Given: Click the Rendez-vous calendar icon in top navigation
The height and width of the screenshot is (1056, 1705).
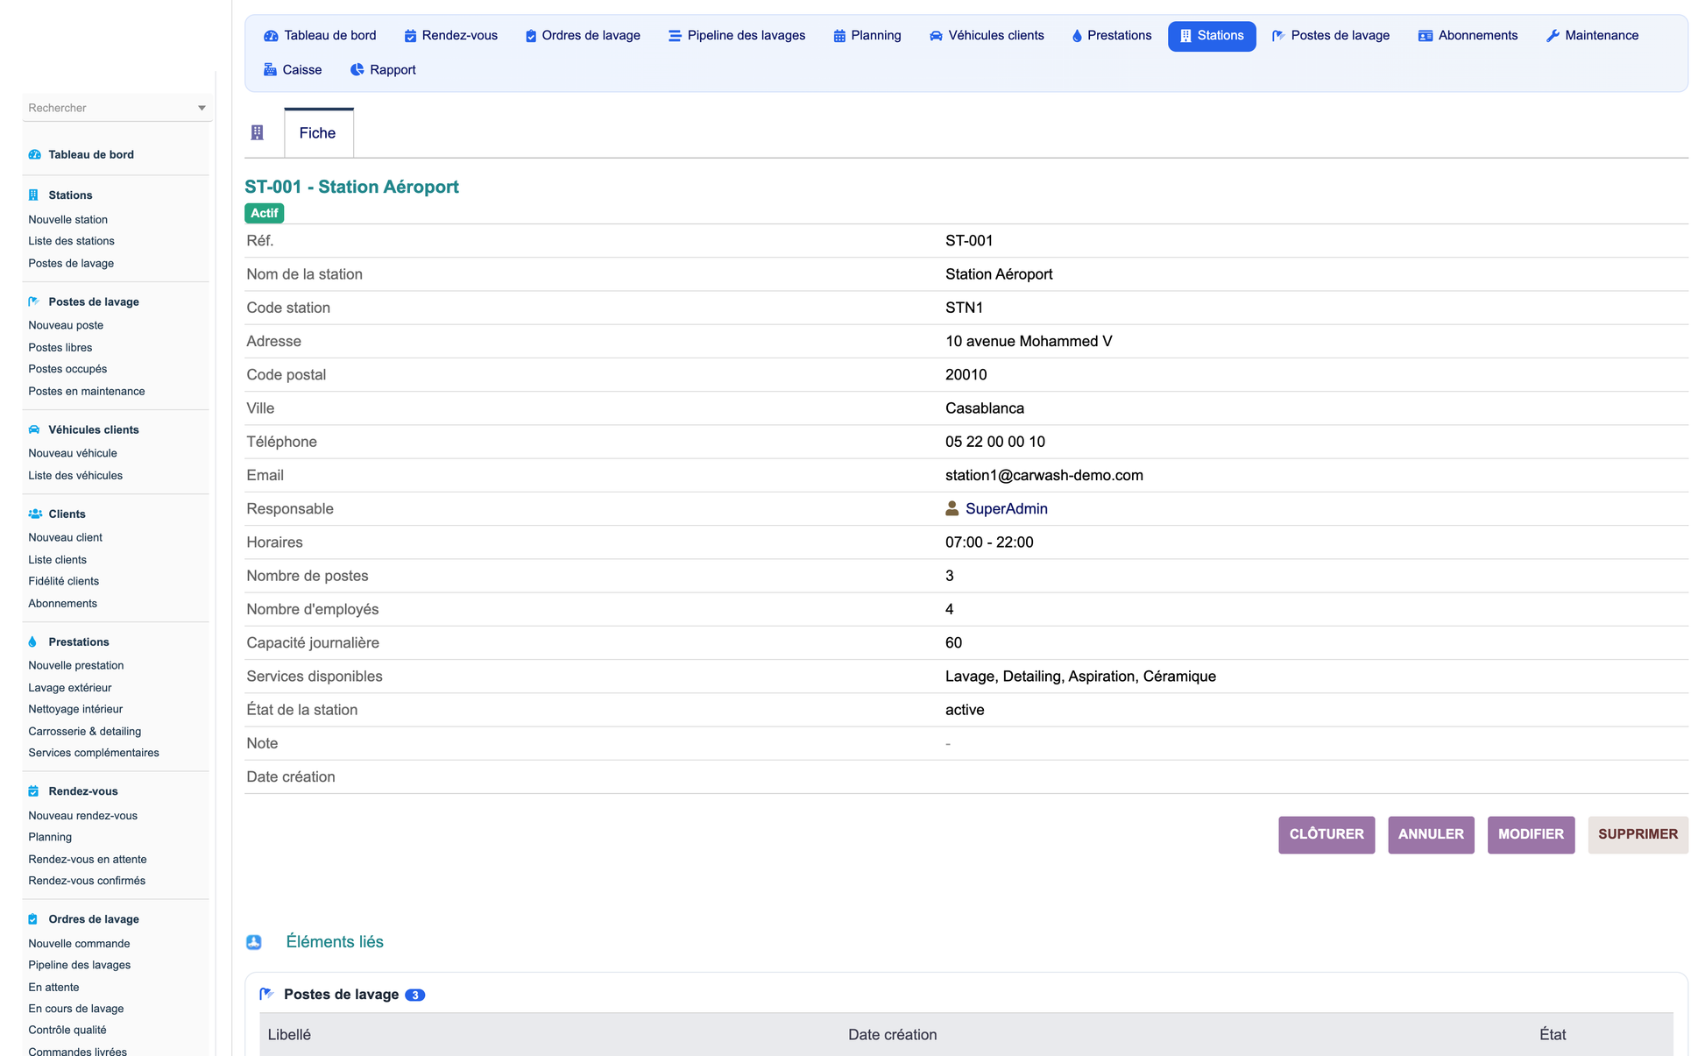Looking at the screenshot, I should 410,36.
